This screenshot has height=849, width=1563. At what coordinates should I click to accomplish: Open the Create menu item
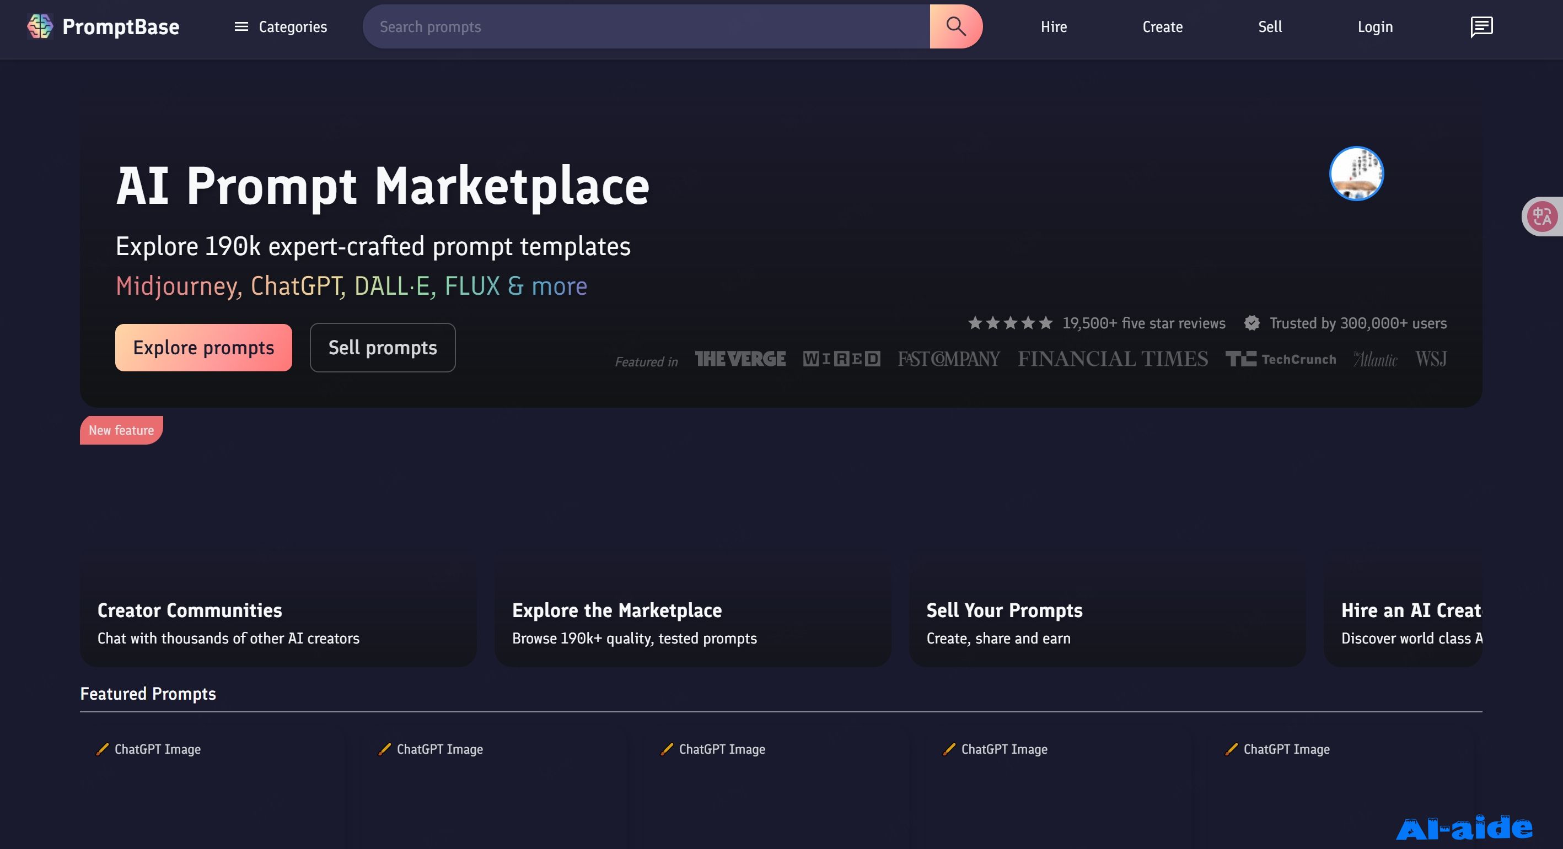tap(1162, 26)
